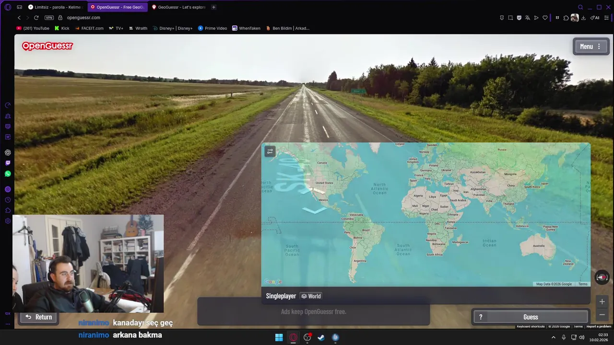Click the OpenGuessr logo
The image size is (614, 345).
coord(47,46)
